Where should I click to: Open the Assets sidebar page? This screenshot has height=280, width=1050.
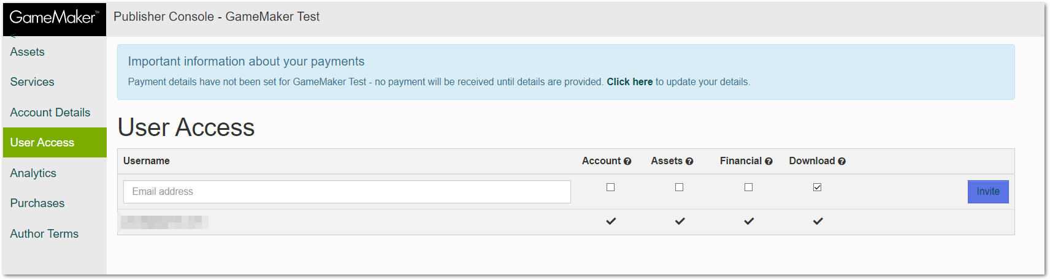tap(28, 52)
